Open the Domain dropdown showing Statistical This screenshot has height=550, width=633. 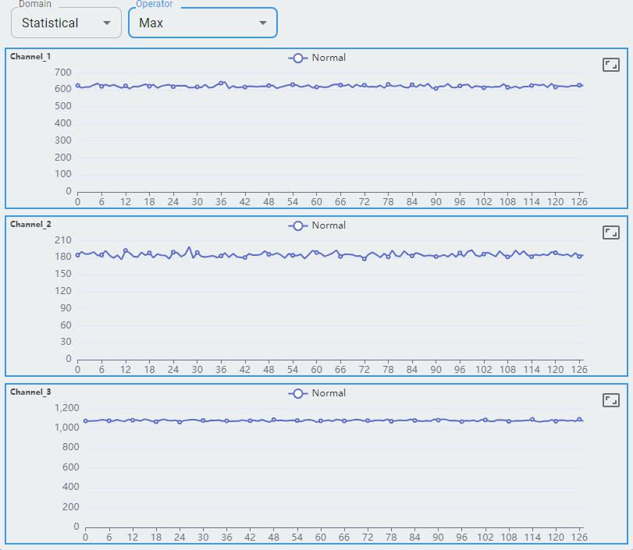(x=66, y=23)
